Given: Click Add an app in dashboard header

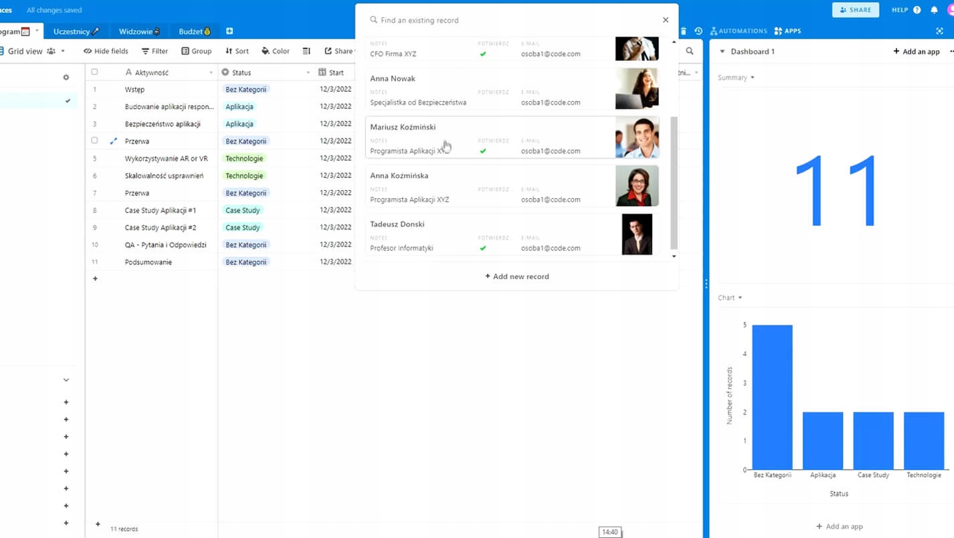Looking at the screenshot, I should 917,52.
